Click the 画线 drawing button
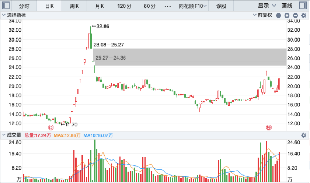 pos(287,6)
